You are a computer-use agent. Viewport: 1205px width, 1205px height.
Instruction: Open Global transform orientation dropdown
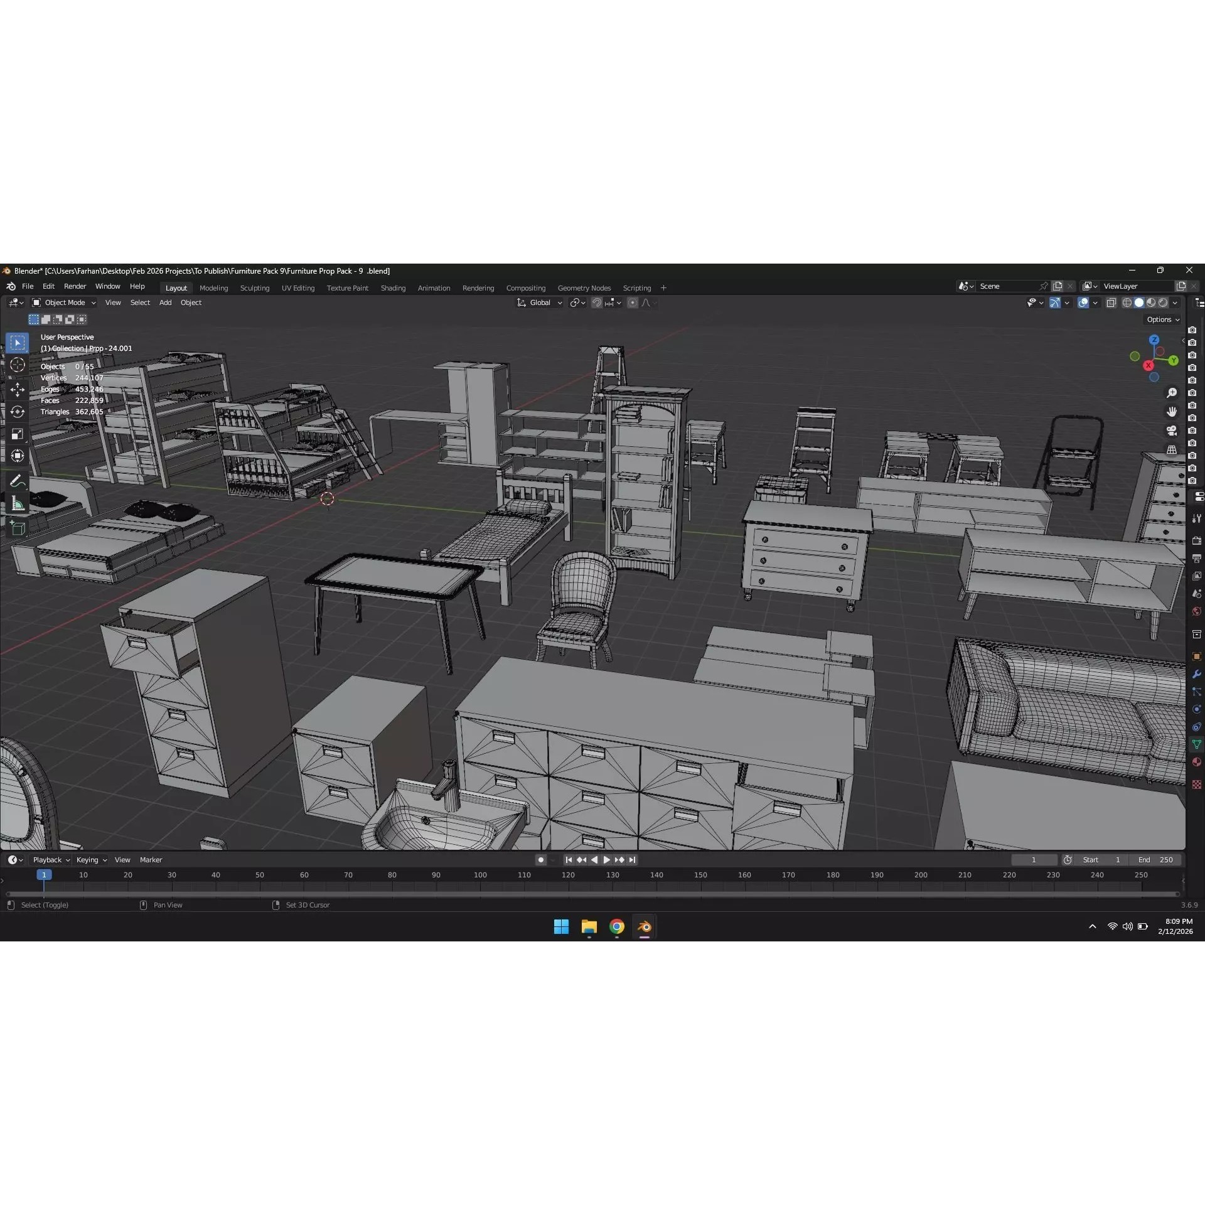tap(540, 303)
